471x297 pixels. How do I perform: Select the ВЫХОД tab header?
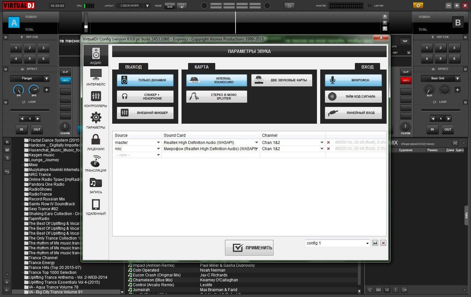click(x=133, y=67)
